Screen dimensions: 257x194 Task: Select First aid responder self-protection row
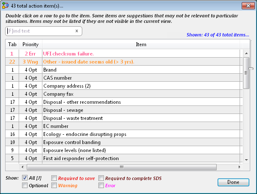[x=124, y=158]
